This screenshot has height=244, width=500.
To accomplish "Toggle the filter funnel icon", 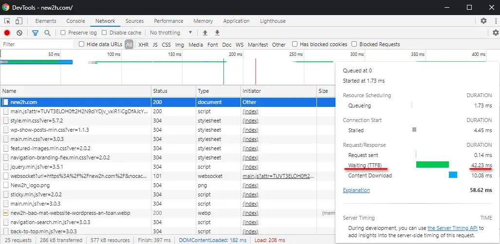I will (35, 33).
